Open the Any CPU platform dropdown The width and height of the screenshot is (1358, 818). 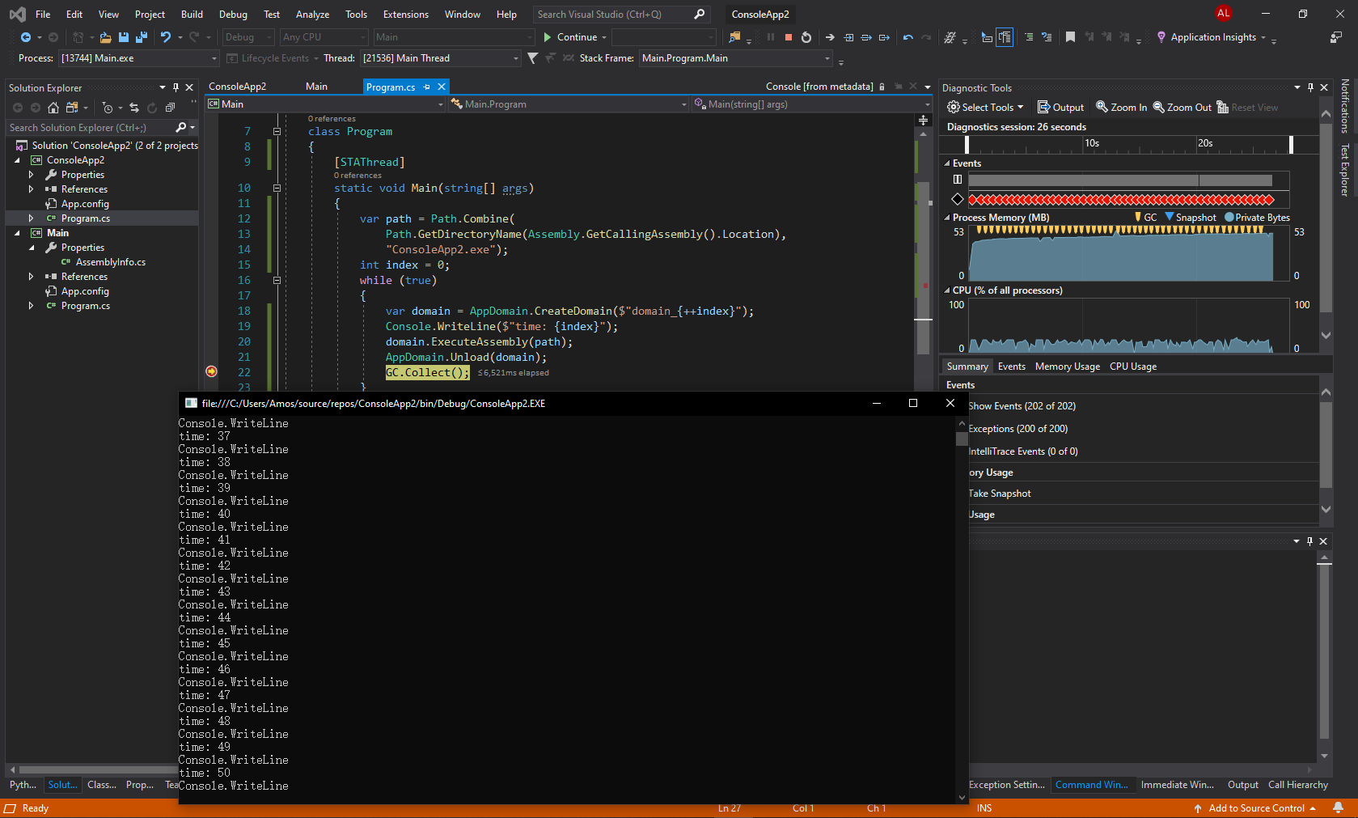[323, 36]
